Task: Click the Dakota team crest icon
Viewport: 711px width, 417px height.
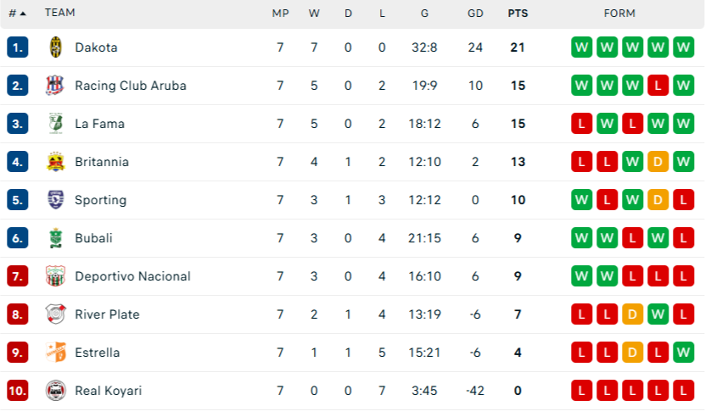Action: pos(55,47)
